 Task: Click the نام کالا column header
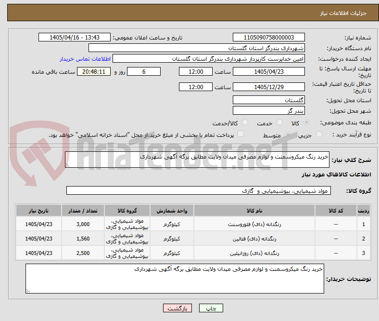coord(254,211)
